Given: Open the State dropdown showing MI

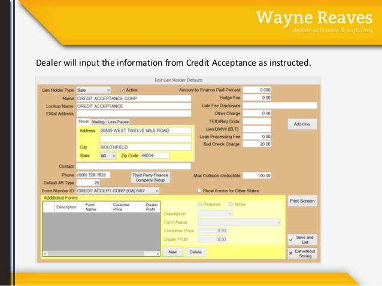Looking at the screenshot, I should 108,156.
